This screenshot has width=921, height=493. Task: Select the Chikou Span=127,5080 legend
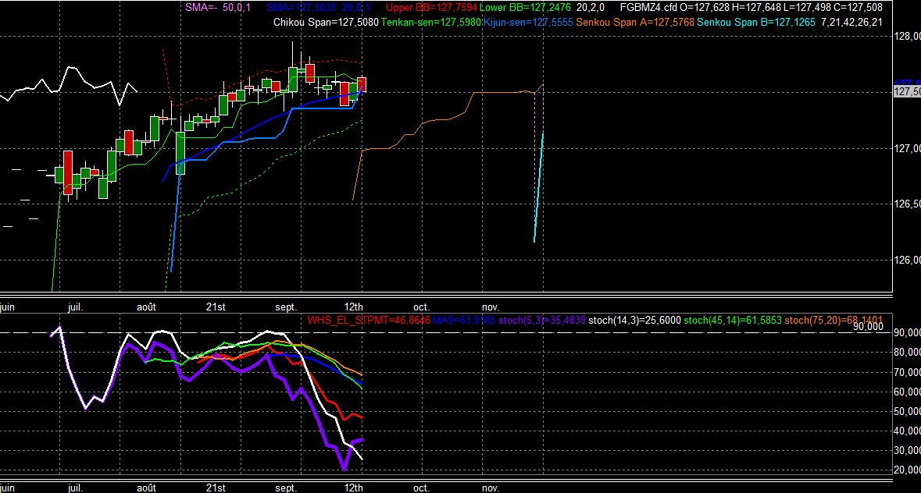tap(326, 23)
